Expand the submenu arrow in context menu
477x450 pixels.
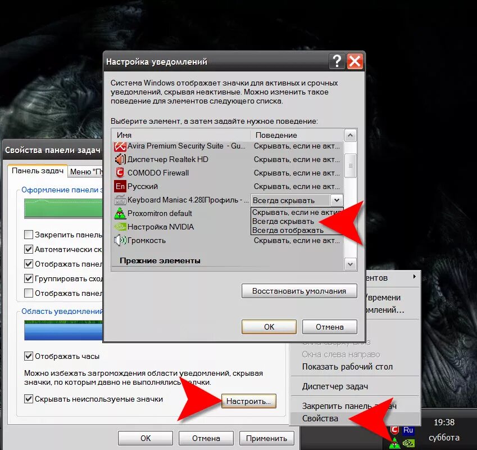click(x=414, y=276)
